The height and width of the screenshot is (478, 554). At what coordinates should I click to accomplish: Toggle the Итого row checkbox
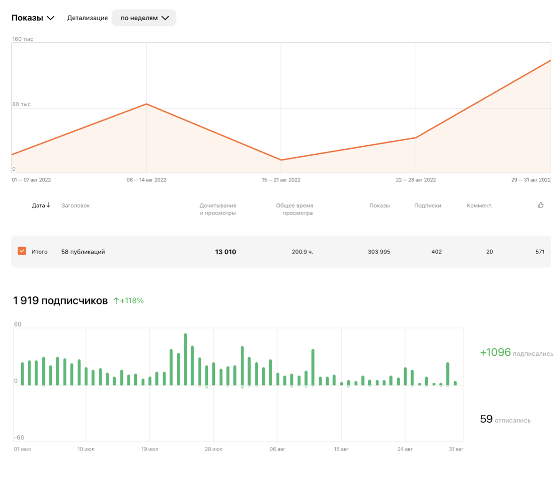22,251
